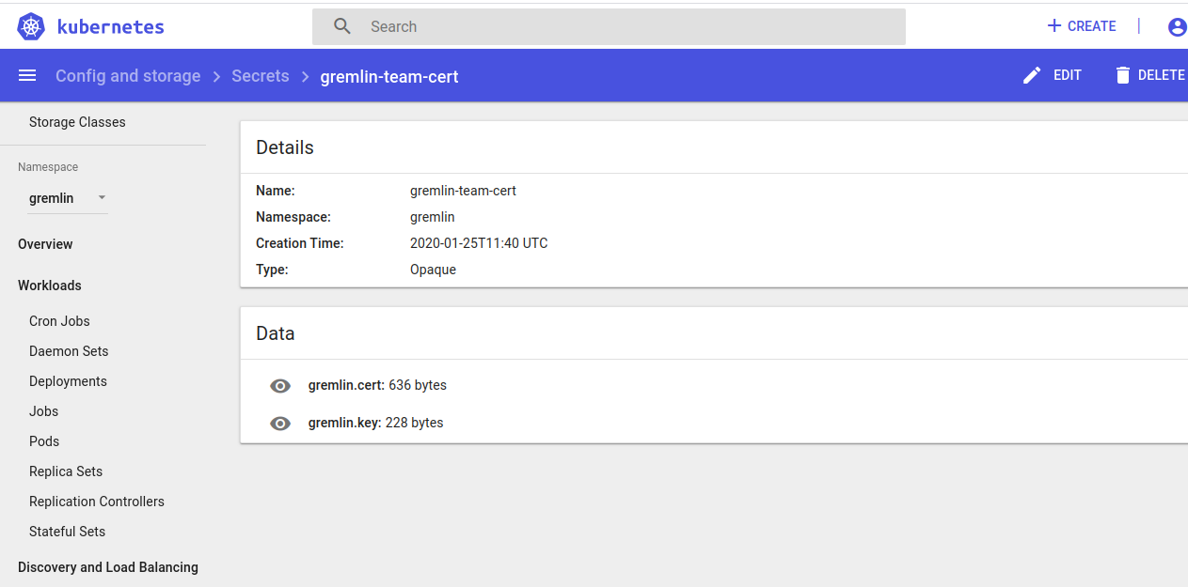Select Deployments in the sidebar
The width and height of the screenshot is (1188, 587).
pos(68,381)
